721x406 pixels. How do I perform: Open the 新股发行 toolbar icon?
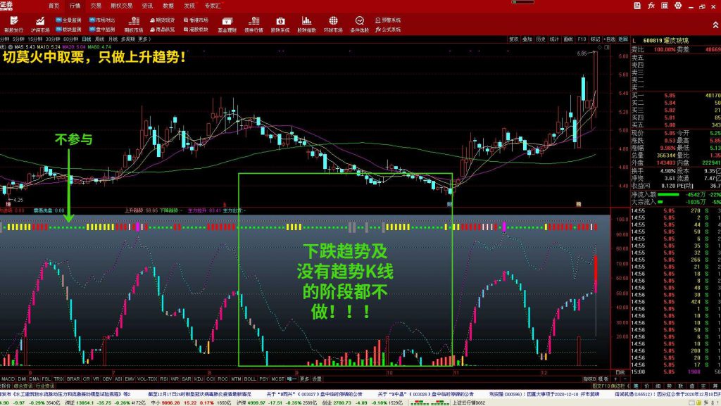click(13, 25)
